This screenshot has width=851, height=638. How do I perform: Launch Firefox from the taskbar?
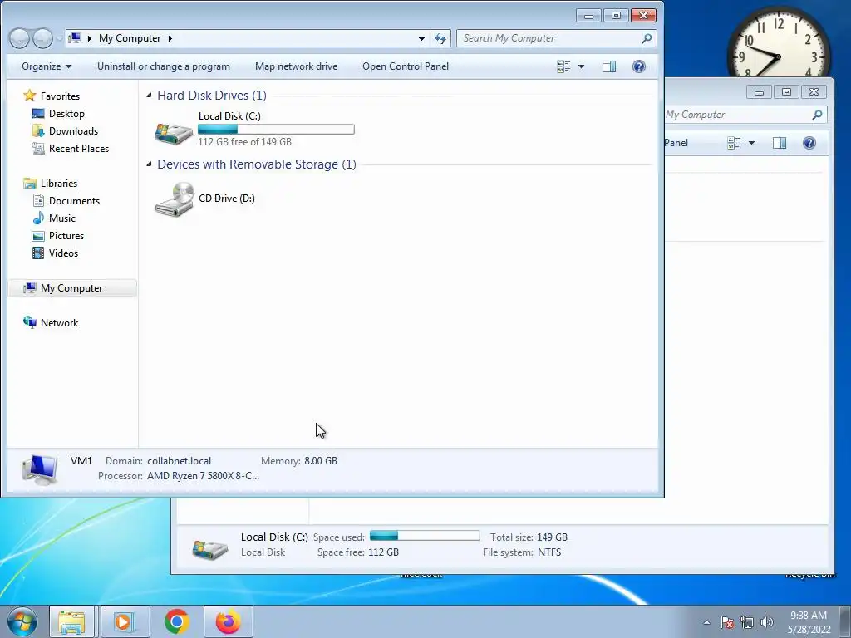click(x=229, y=621)
